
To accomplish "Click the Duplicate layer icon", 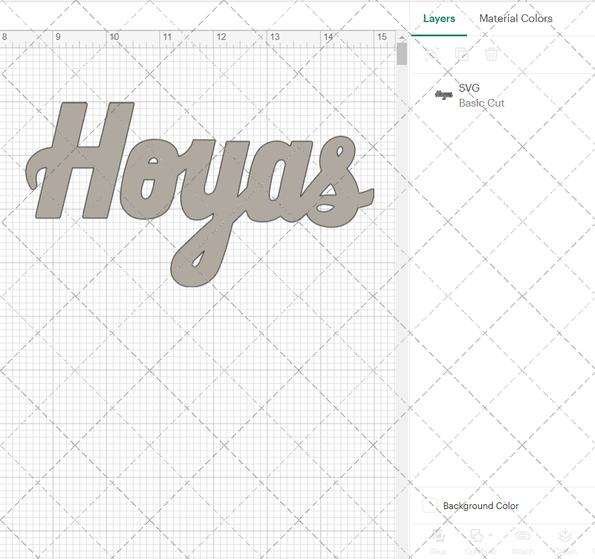I will [462, 54].
